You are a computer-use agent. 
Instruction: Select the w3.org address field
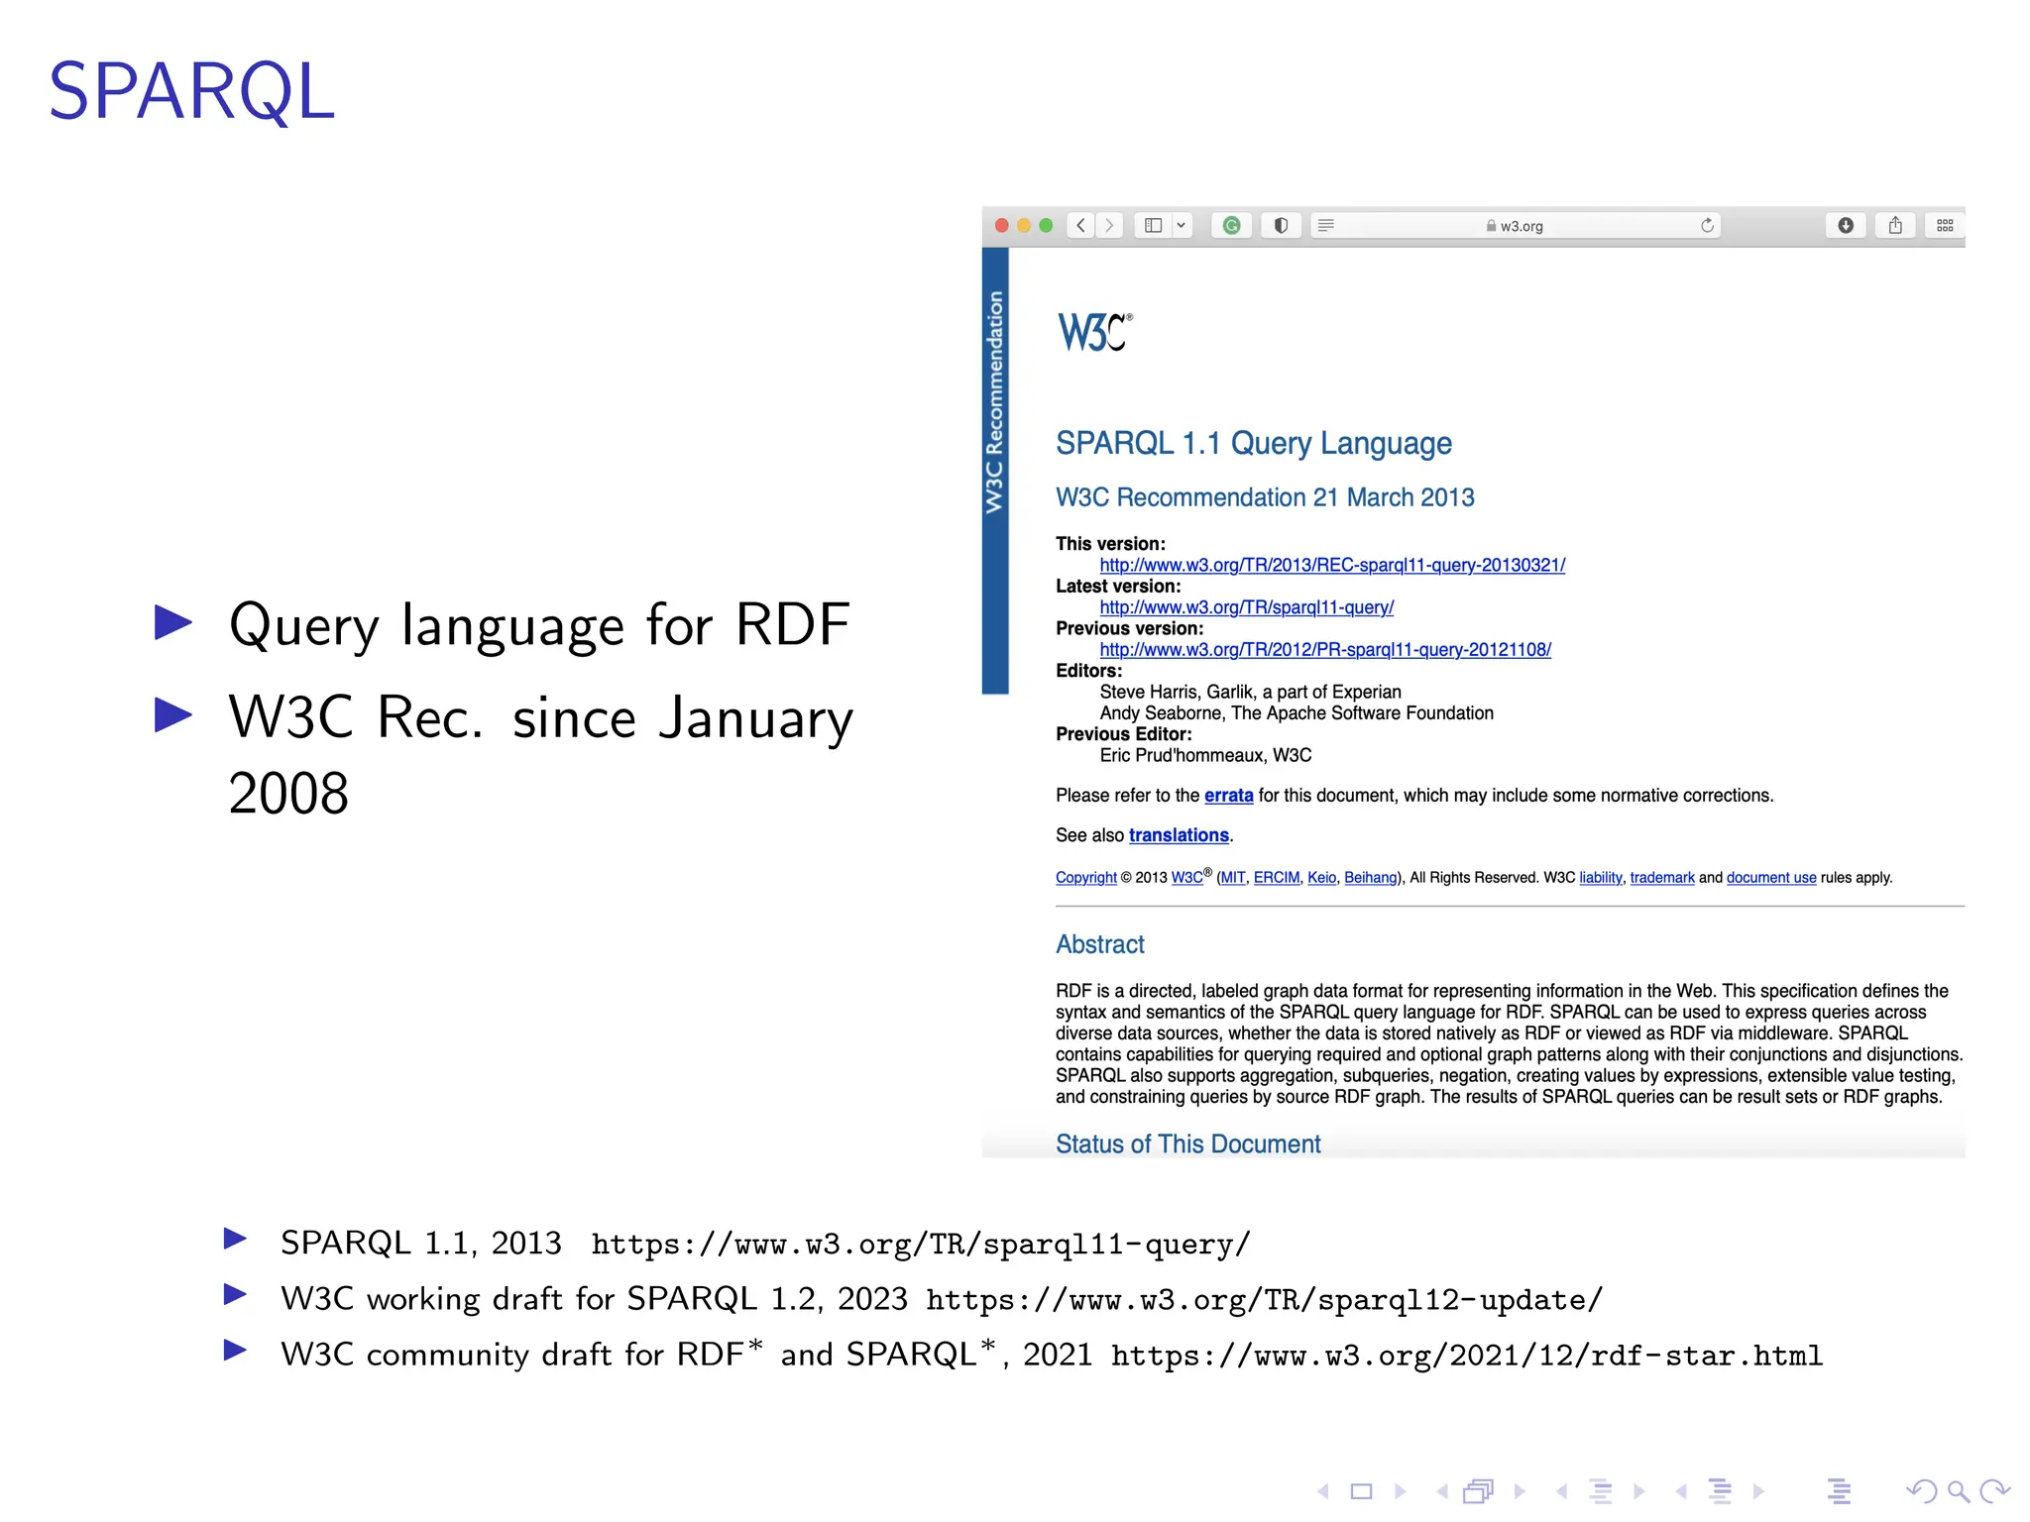pos(1515,226)
